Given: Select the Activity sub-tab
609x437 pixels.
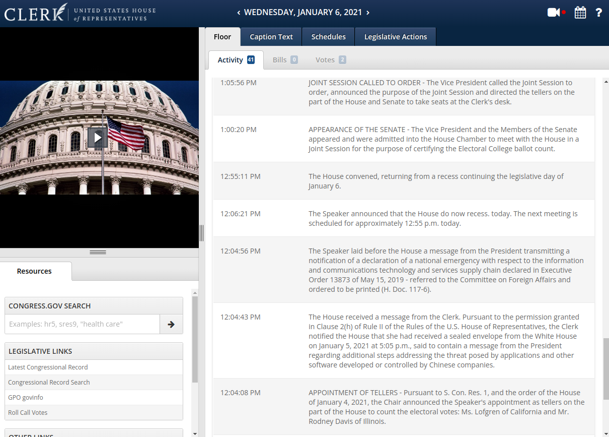Looking at the screenshot, I should tap(236, 60).
